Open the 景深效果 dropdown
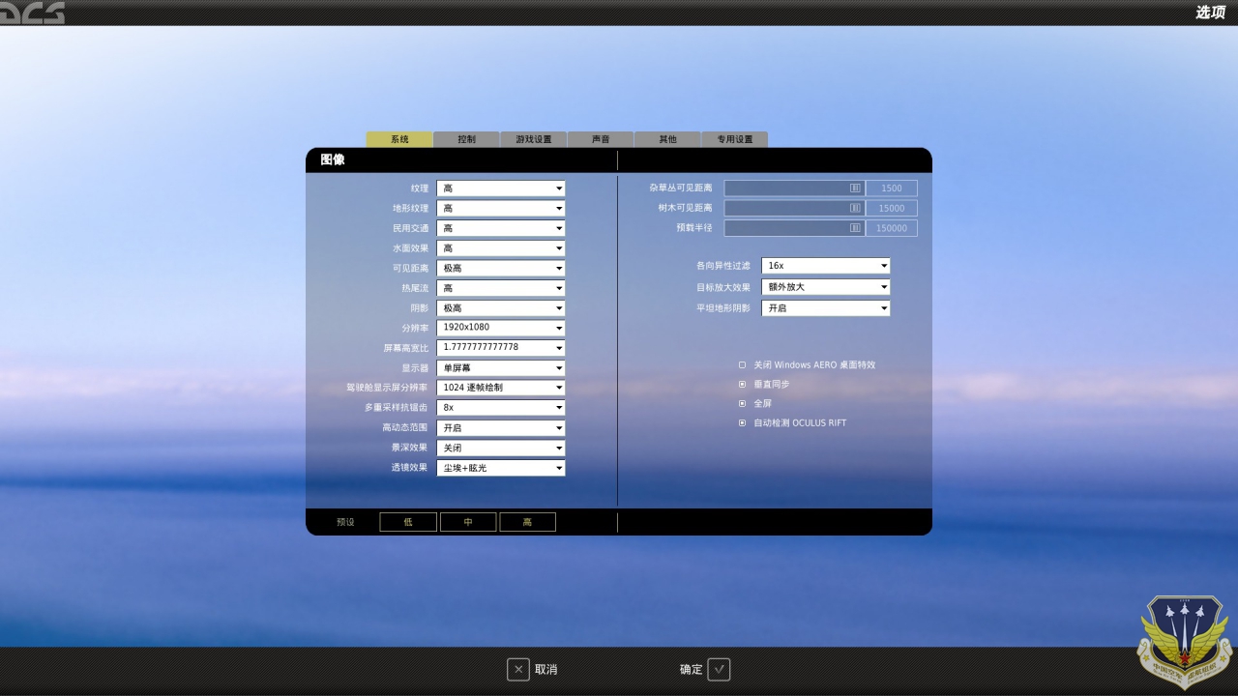This screenshot has width=1238, height=696. [501, 449]
